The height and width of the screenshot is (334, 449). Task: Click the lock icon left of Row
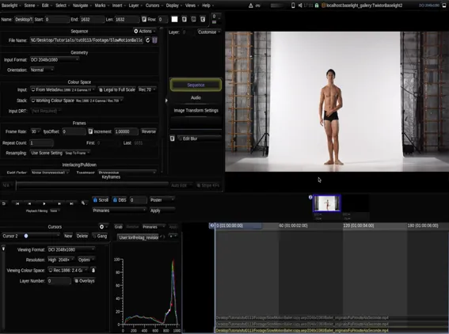tap(144, 19)
